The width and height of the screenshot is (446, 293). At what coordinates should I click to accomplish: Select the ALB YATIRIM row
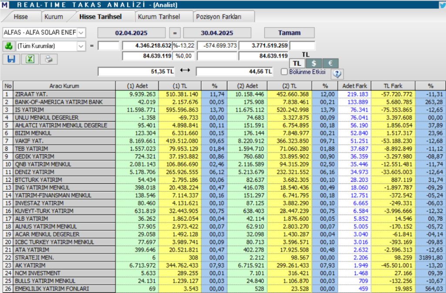(224, 219)
